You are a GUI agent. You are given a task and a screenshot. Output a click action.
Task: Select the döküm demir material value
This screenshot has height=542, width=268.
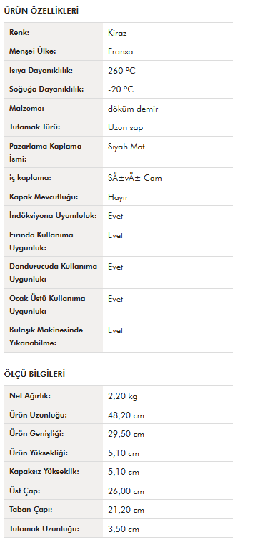[133, 109]
